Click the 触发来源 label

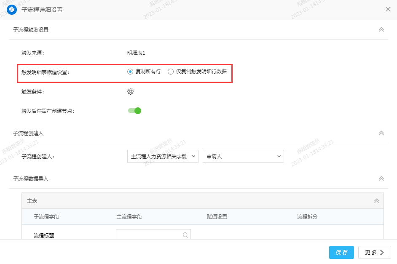[32, 53]
